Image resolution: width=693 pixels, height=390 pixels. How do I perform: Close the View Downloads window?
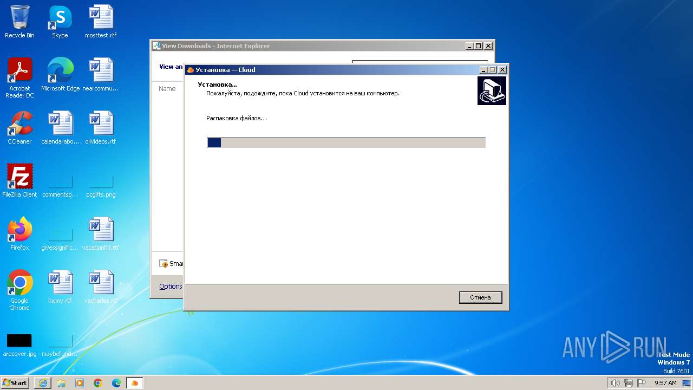point(488,46)
